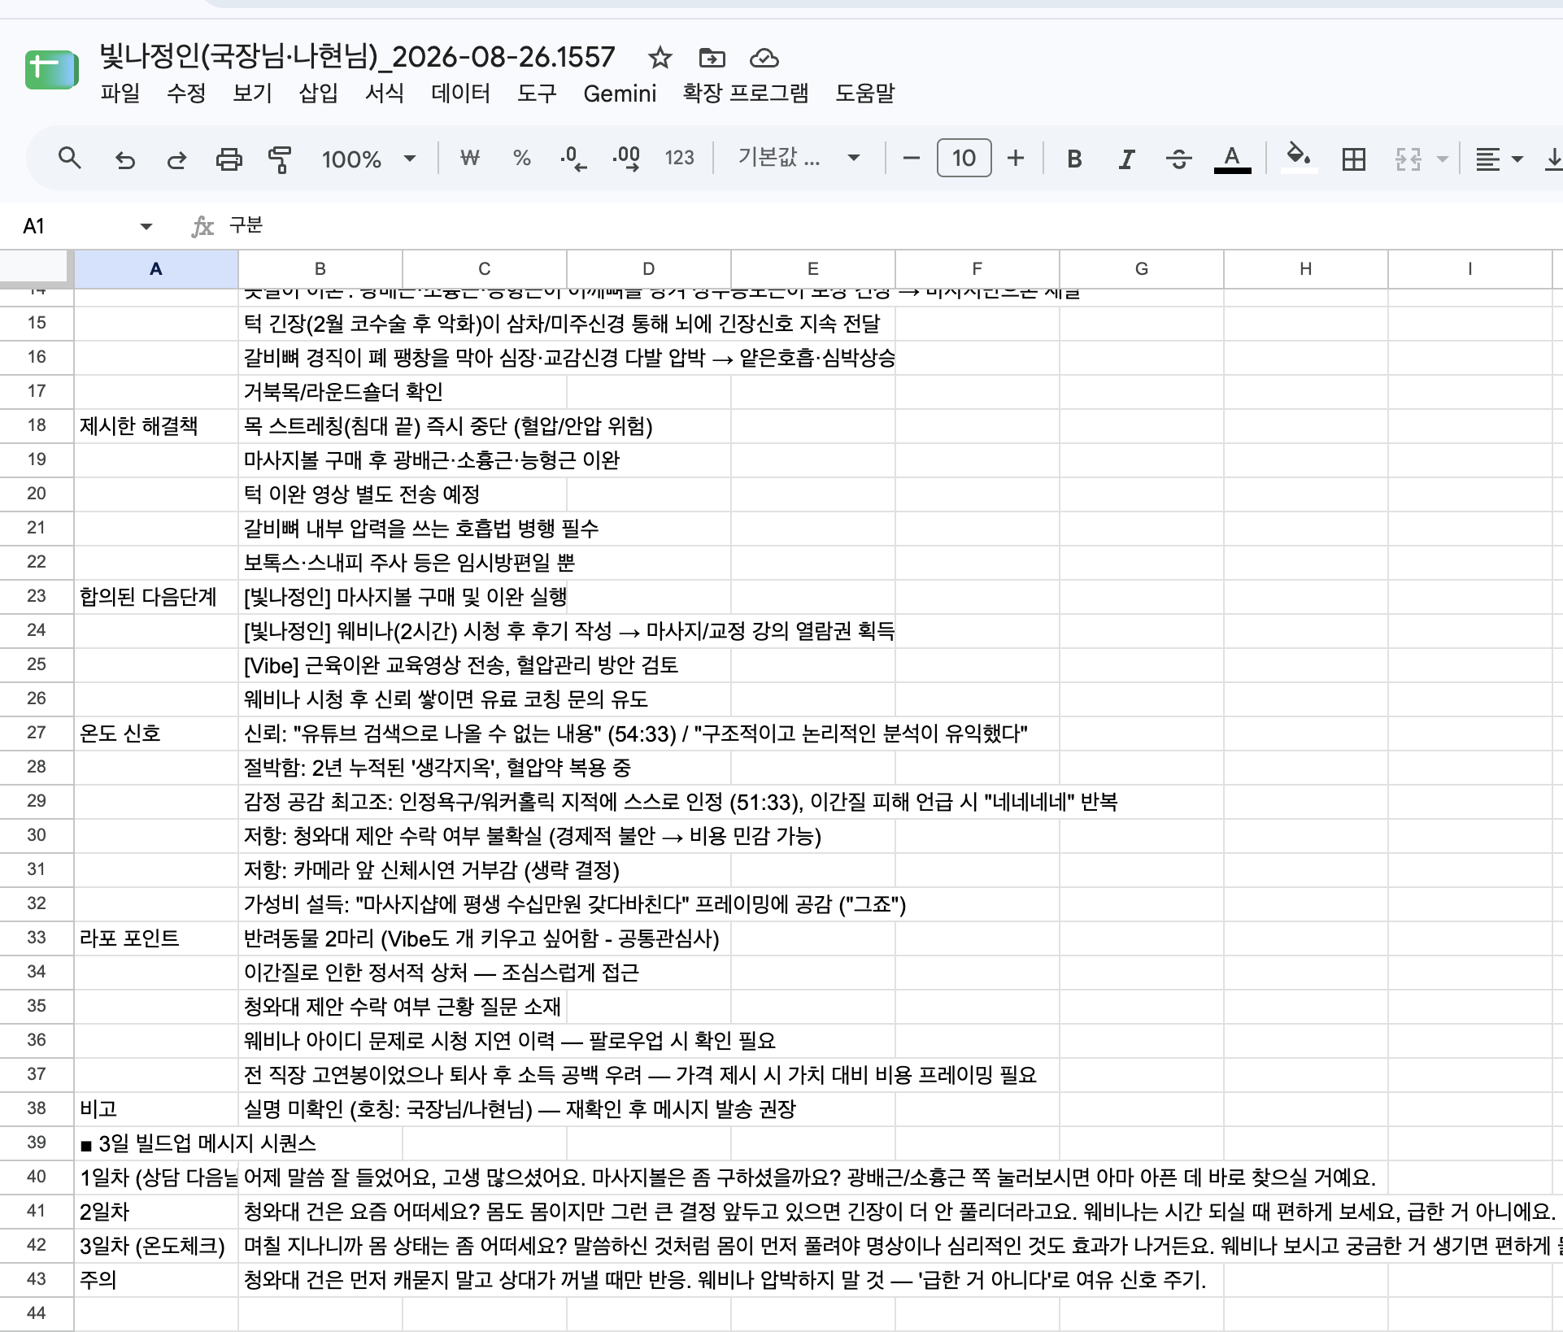Toggle bold formatting
Screen dimensions: 1563x1332
tap(1074, 159)
